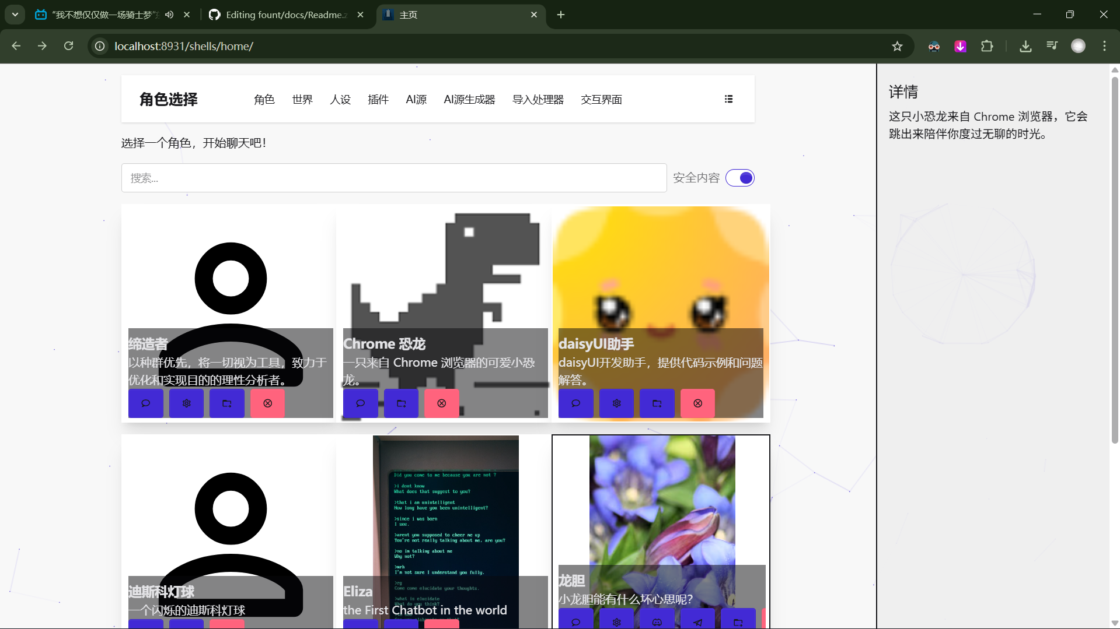Select the 角色 nav item
This screenshot has width=1120, height=629.
pos(264,100)
